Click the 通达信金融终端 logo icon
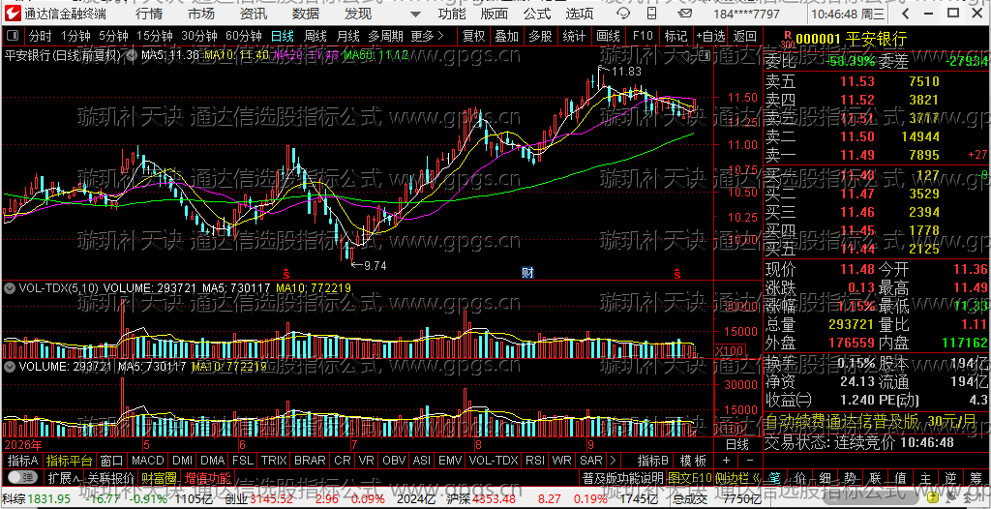Image resolution: width=991 pixels, height=509 pixels. click(x=14, y=14)
